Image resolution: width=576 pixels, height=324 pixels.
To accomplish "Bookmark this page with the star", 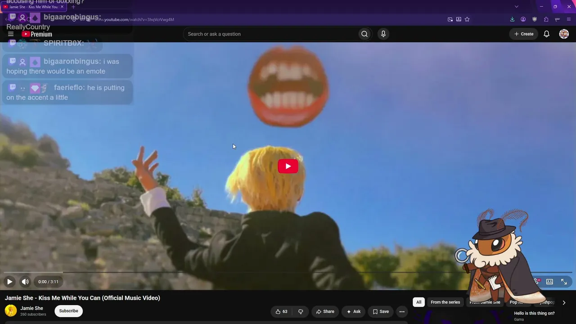I will point(467,19).
